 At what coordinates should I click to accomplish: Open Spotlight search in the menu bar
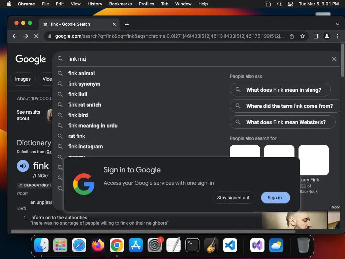tap(279, 4)
